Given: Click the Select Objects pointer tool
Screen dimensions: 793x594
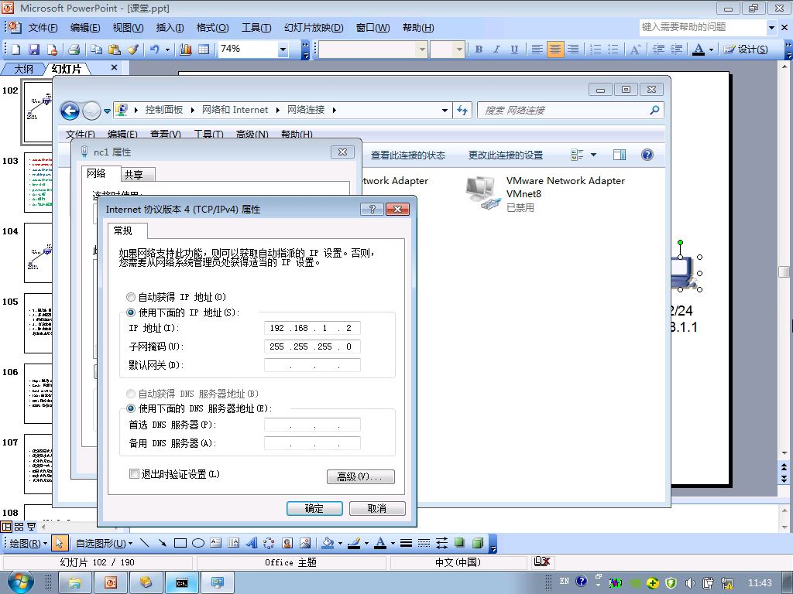Looking at the screenshot, I should tap(59, 543).
